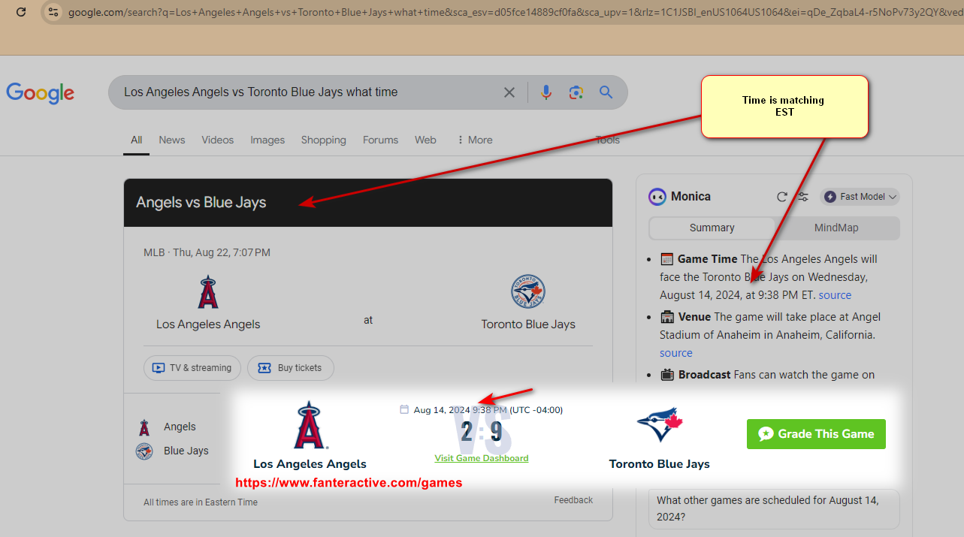Open the Visit Game Dashboard link
This screenshot has width=964, height=537.
pyautogui.click(x=482, y=458)
